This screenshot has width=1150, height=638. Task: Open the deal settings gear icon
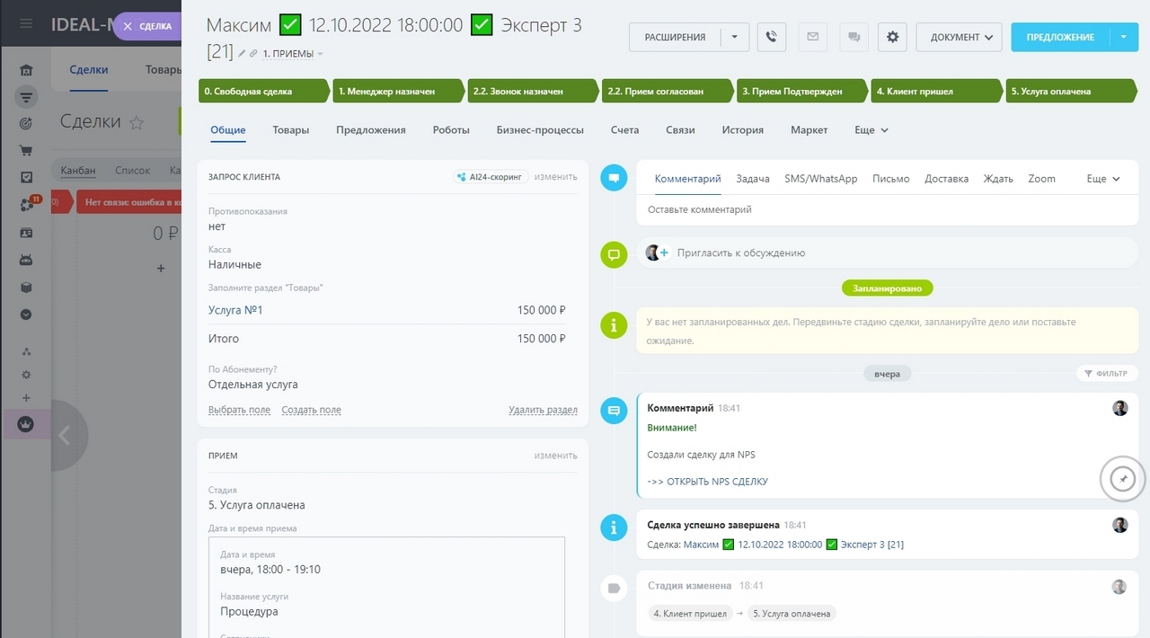coord(892,37)
